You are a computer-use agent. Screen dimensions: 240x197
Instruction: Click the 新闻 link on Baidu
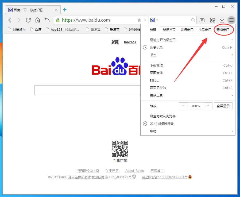point(115,42)
